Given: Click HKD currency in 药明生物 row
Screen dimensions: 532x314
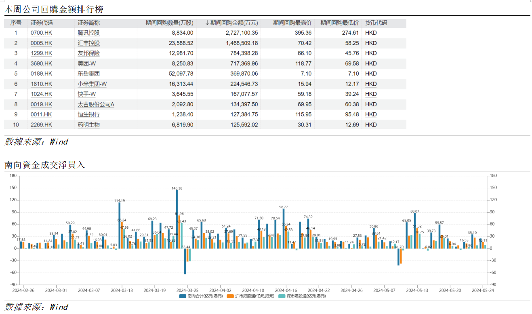Looking at the screenshot, I should (371, 125).
